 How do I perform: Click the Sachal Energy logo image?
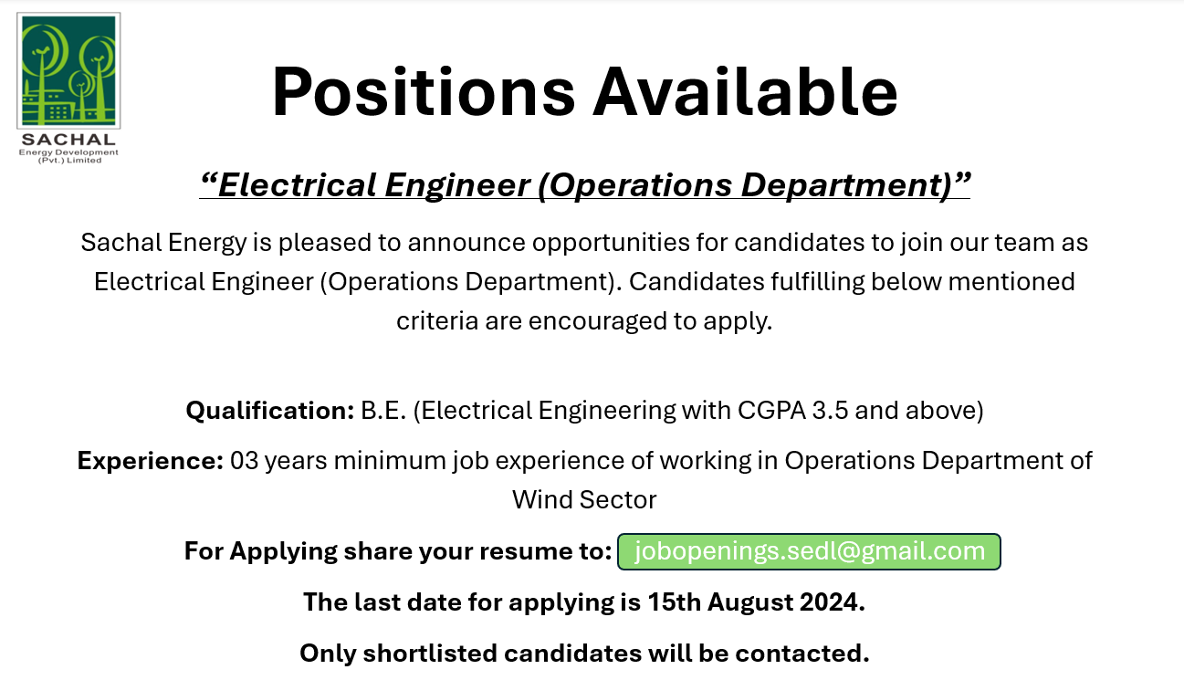68,89
